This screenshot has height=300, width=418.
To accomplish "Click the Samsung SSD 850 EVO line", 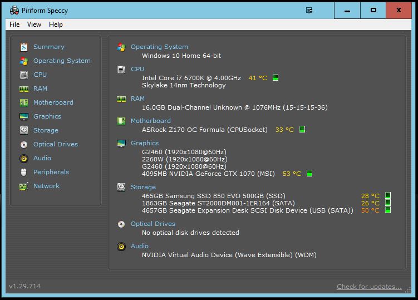I will (214, 196).
